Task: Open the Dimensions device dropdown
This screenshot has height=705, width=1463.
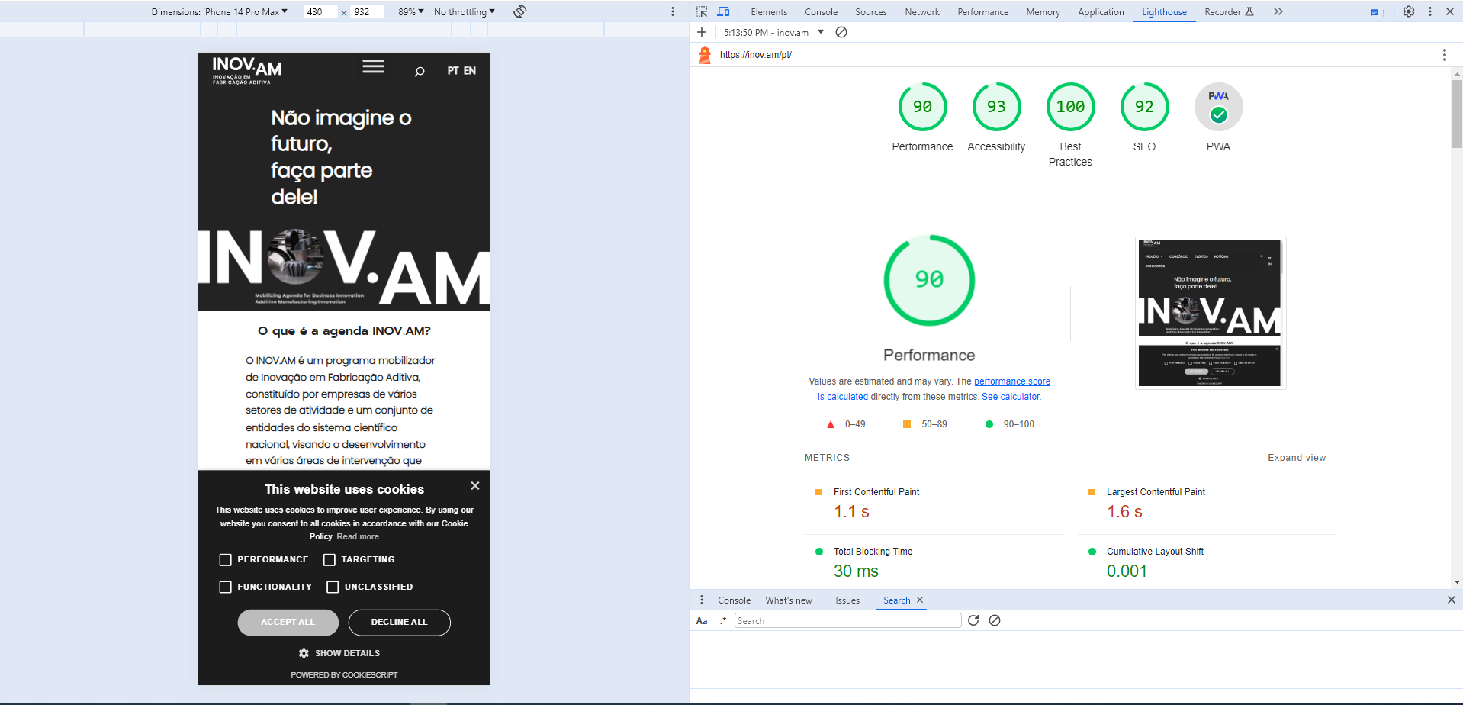Action: click(220, 11)
